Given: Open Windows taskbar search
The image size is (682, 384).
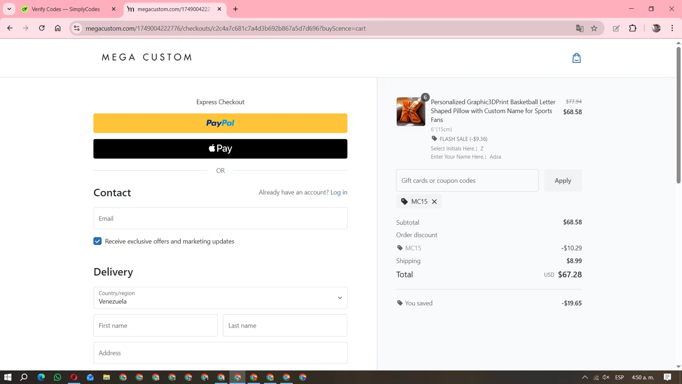Looking at the screenshot, I should coord(24,377).
